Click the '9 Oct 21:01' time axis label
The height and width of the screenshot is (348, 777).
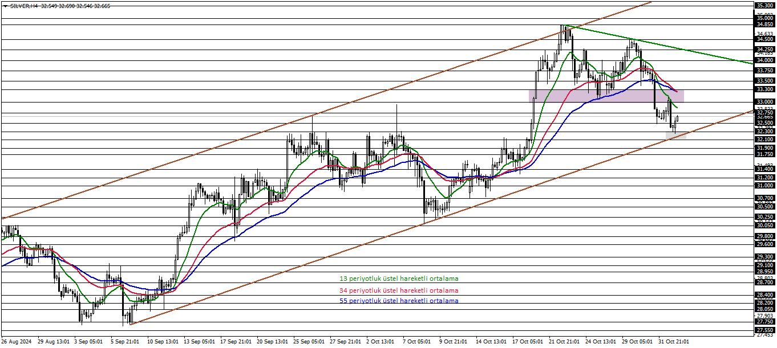pos(454,342)
